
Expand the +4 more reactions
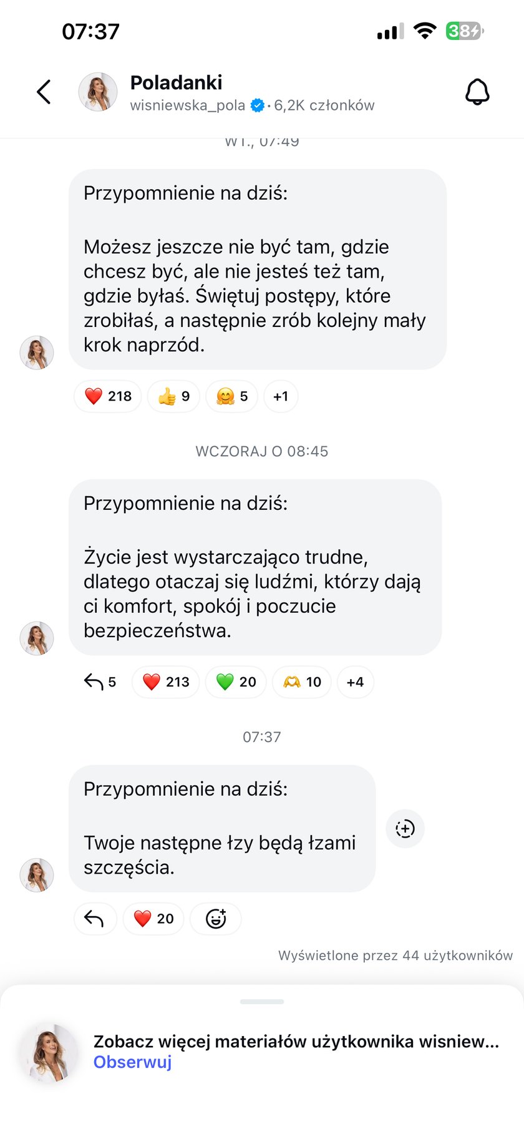coord(355,682)
